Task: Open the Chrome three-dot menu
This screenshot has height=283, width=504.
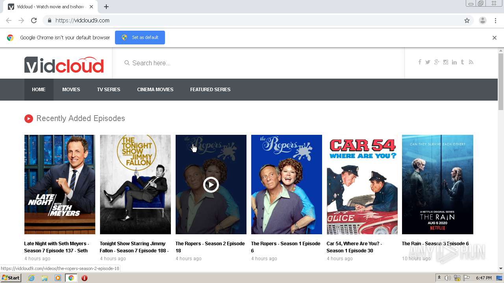Action: coord(495,20)
